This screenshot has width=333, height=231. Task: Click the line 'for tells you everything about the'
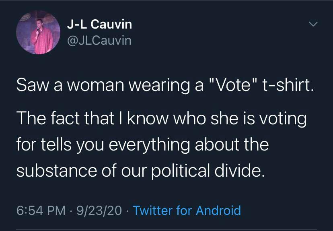click(142, 144)
